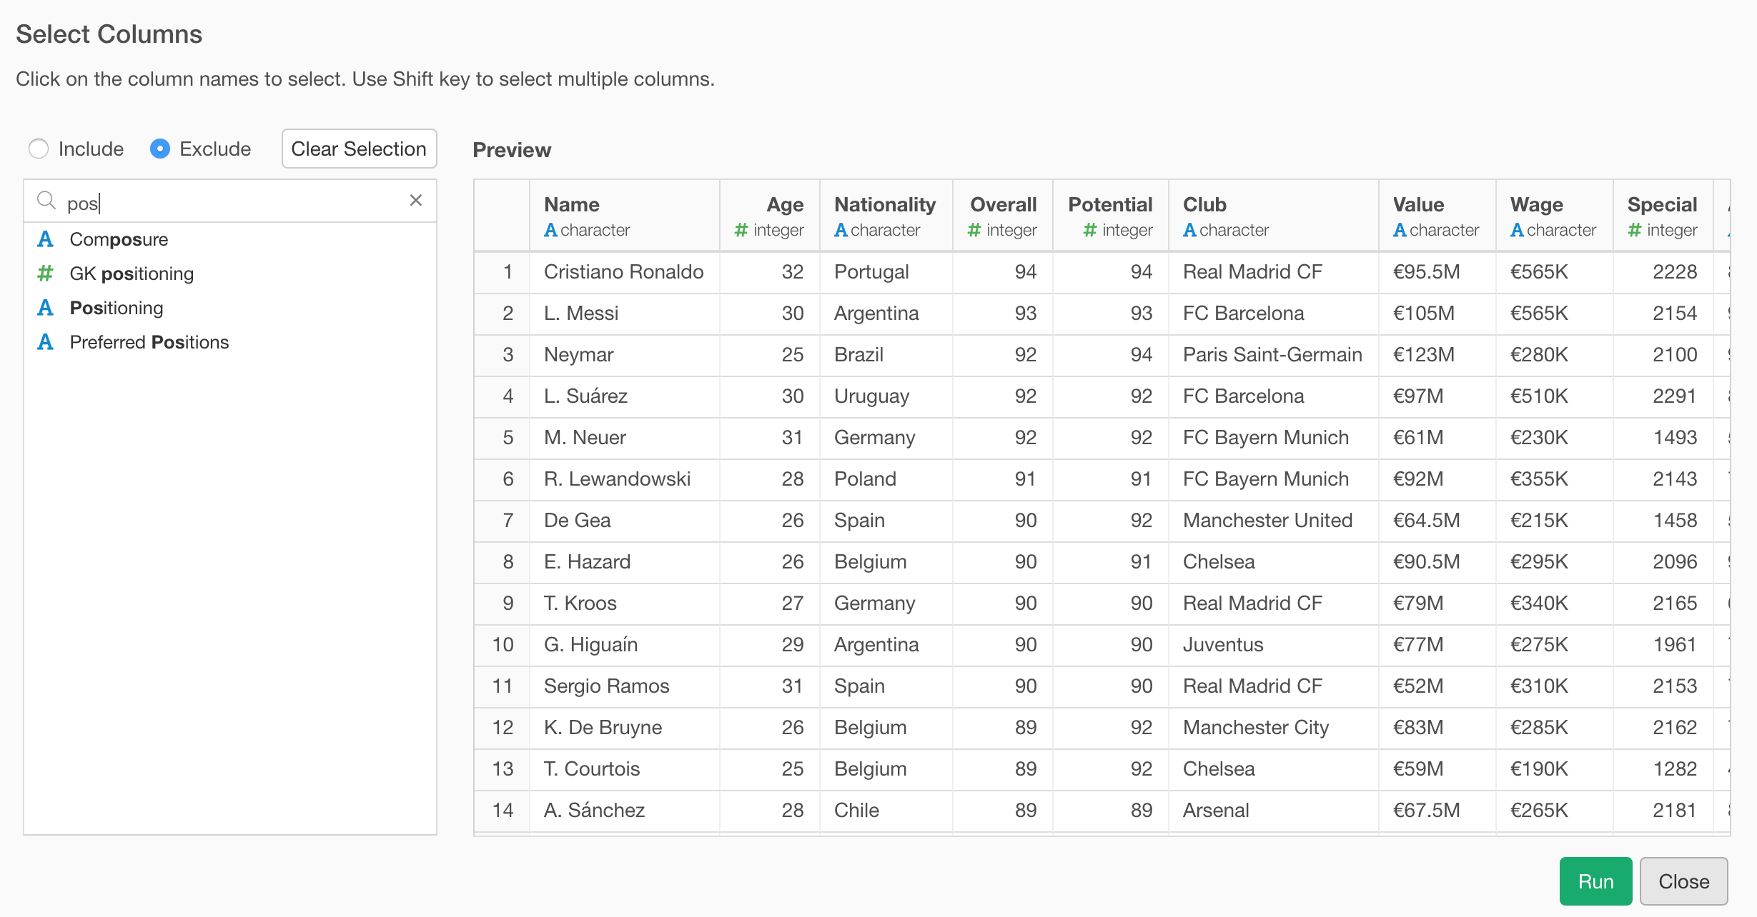This screenshot has width=1757, height=917.
Task: Close the Select Columns dialog
Action: pos(1683,881)
